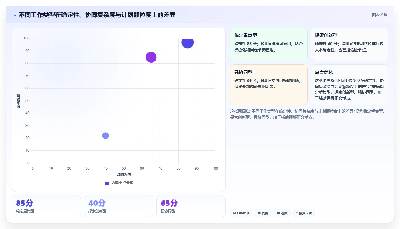The width and height of the screenshot is (400, 229).
Task: Click the lightning icon beside the title
Action: point(14,15)
